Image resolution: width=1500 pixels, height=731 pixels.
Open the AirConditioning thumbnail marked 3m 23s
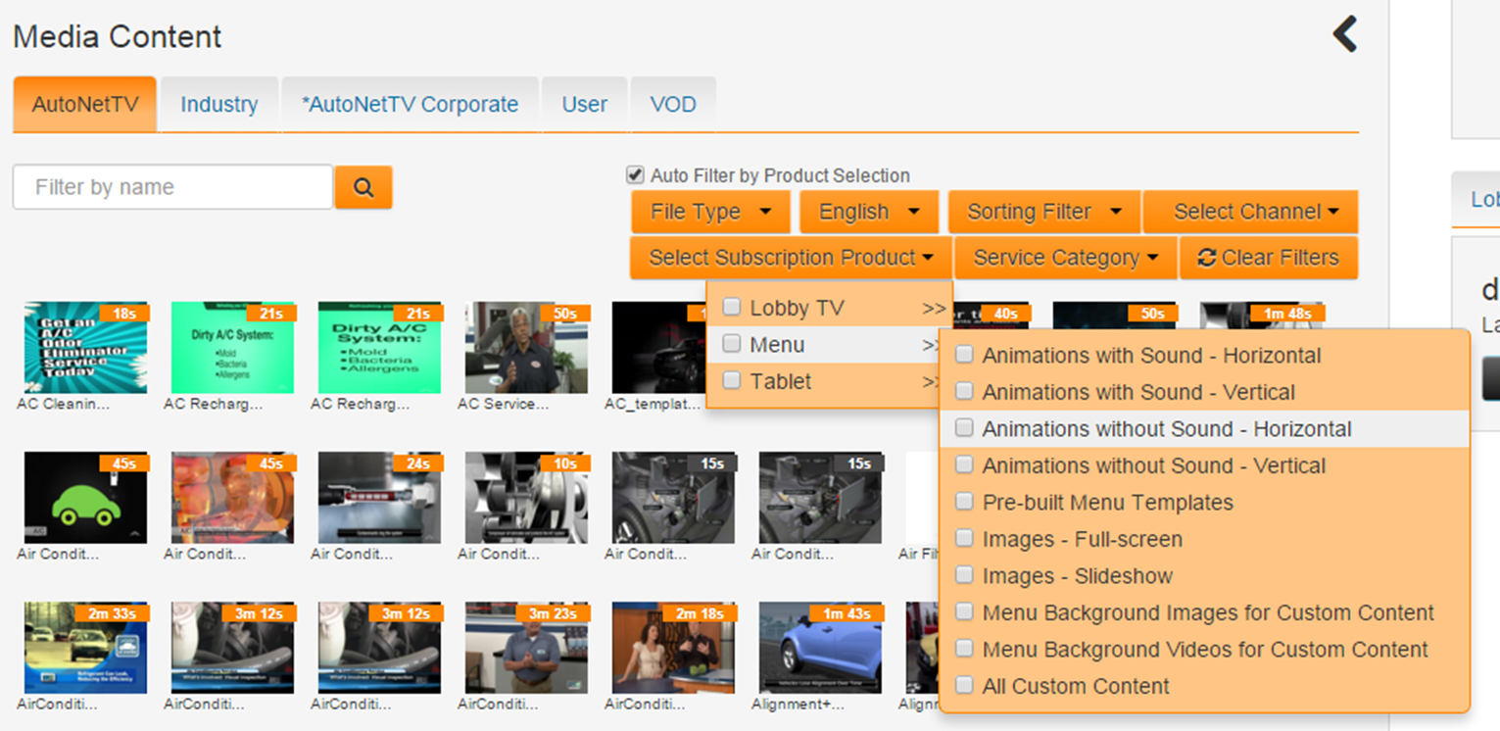pyautogui.click(x=526, y=648)
